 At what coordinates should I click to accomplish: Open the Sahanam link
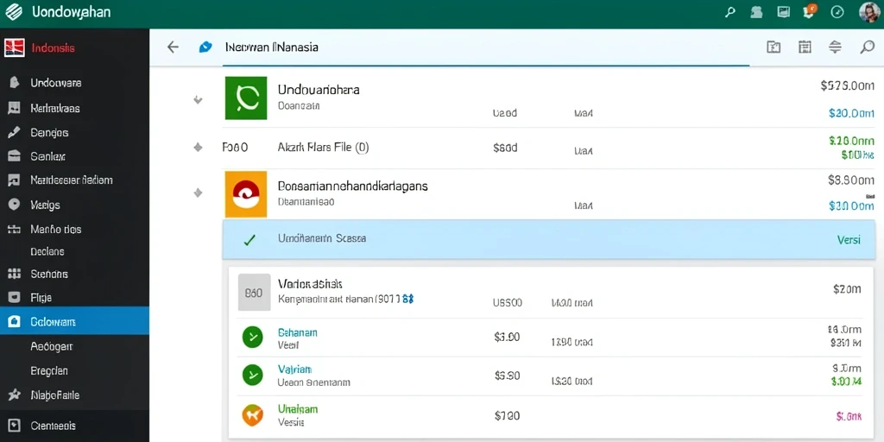298,332
